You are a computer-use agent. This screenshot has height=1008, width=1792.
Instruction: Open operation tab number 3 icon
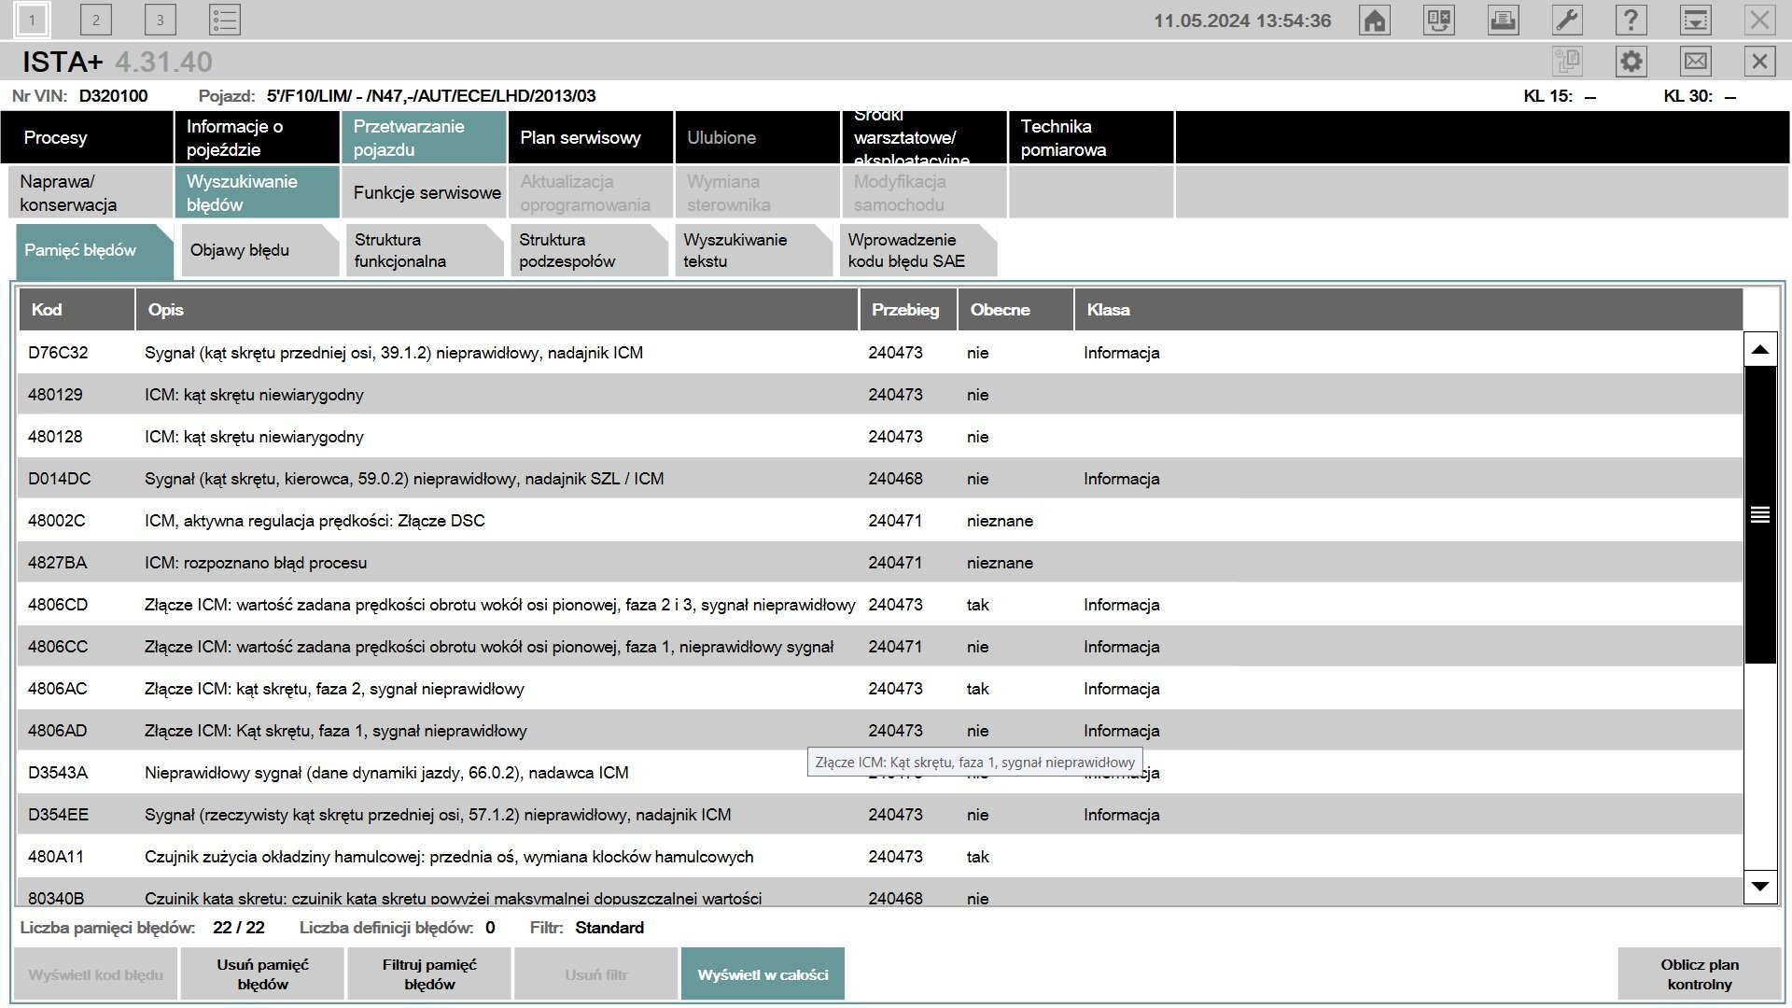[161, 20]
